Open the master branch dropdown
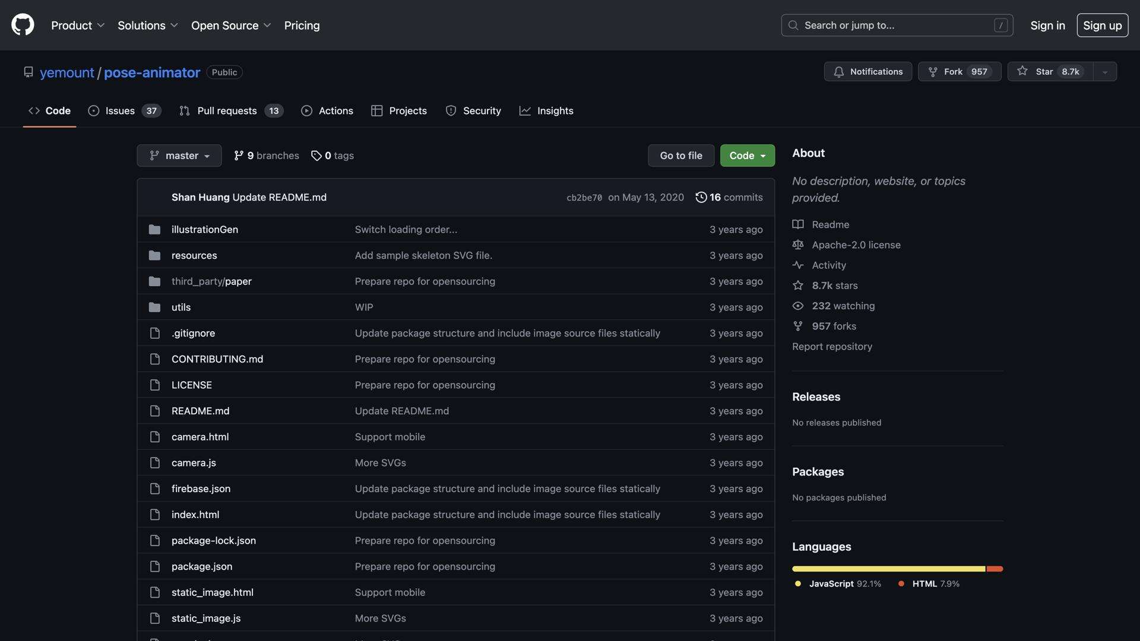The image size is (1140, 641). click(x=179, y=156)
